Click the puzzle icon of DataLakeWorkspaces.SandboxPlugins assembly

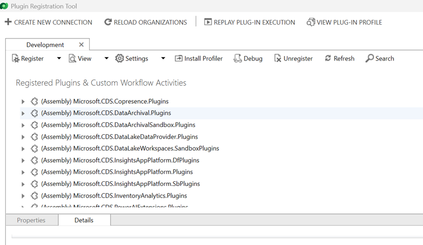(34, 149)
